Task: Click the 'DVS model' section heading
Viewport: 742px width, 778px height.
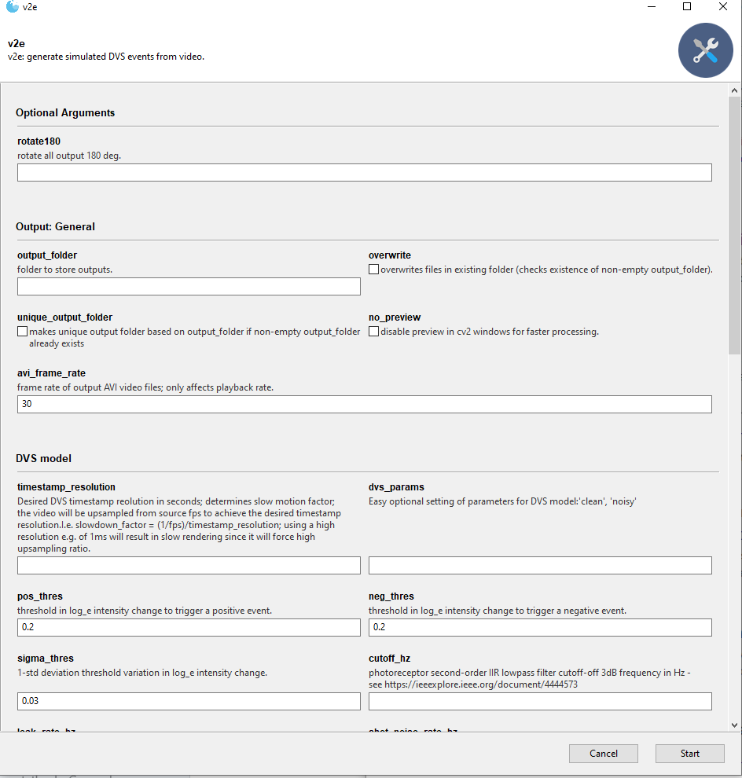Action: pyautogui.click(x=44, y=458)
